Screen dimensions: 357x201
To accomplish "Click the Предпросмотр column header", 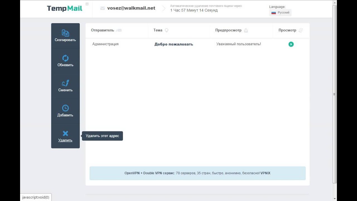I will 228,30.
